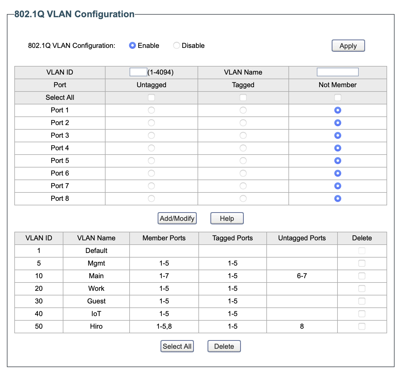Select the Disable radio button

pyautogui.click(x=177, y=46)
